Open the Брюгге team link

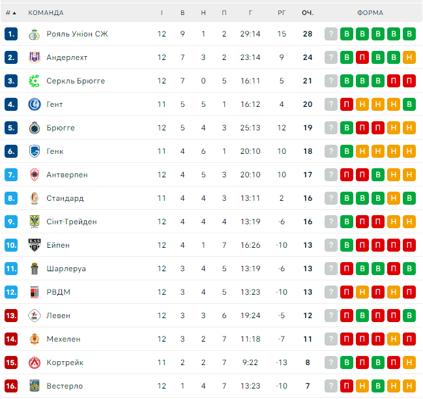tap(61, 128)
